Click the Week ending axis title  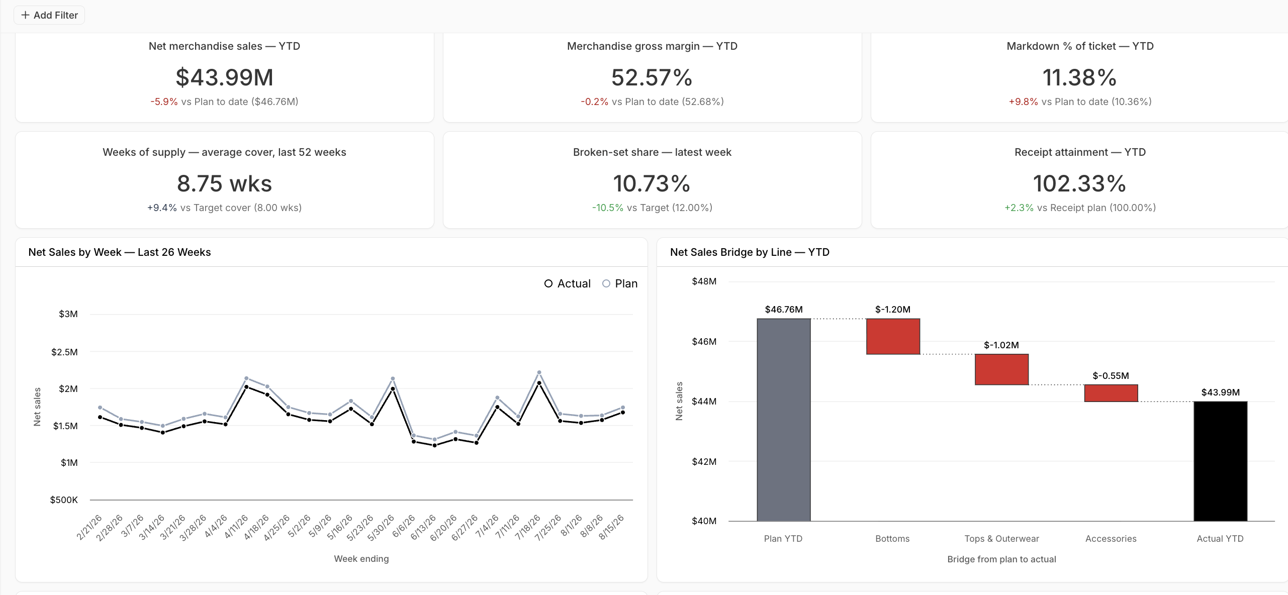pos(361,559)
